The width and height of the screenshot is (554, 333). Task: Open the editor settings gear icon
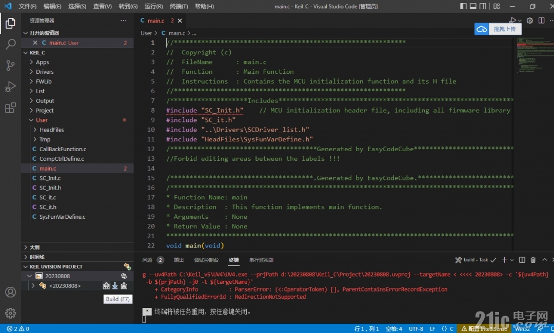(529, 20)
